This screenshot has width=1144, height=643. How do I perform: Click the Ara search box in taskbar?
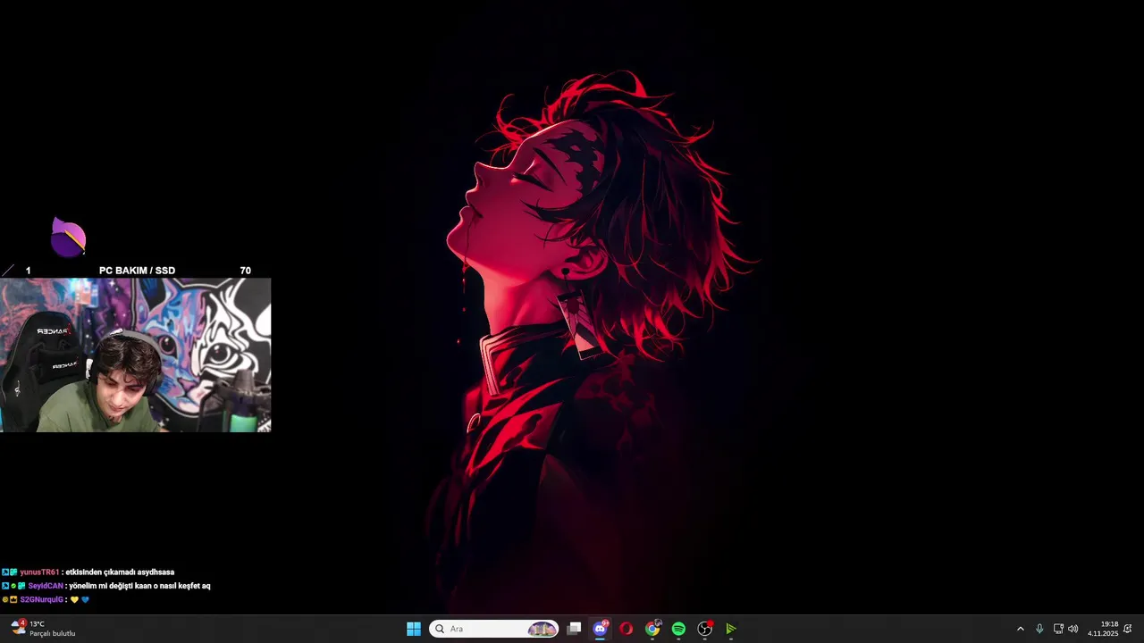coord(493,629)
